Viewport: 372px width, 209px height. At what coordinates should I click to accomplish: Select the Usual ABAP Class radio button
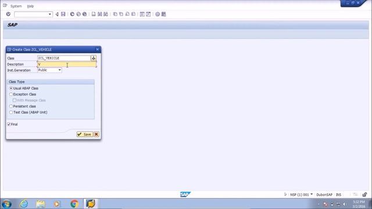11,88
